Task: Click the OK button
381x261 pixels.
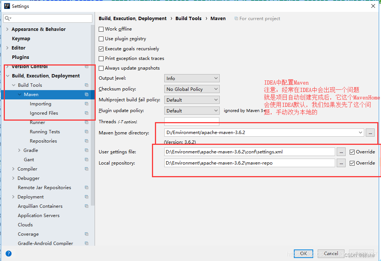Action: pyautogui.click(x=304, y=254)
